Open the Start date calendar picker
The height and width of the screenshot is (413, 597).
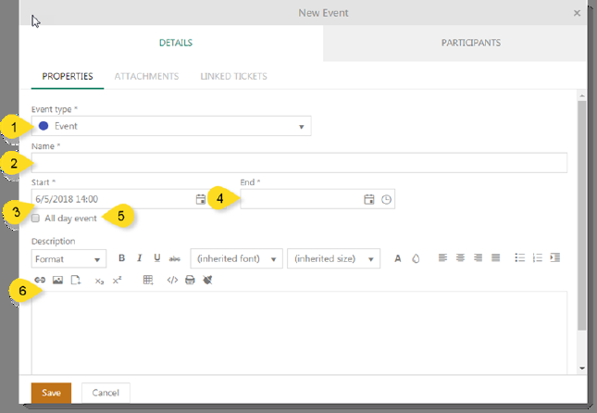coord(201,199)
